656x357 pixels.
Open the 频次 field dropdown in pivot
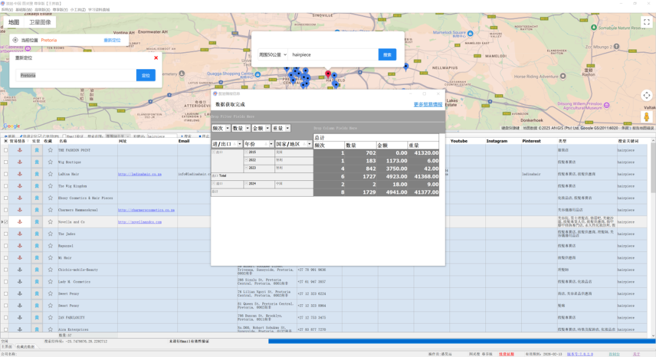click(228, 128)
